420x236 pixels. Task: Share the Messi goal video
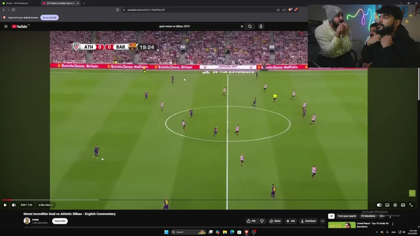click(275, 221)
